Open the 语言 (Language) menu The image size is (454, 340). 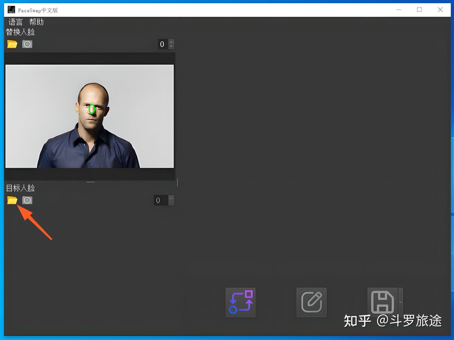tap(15, 22)
